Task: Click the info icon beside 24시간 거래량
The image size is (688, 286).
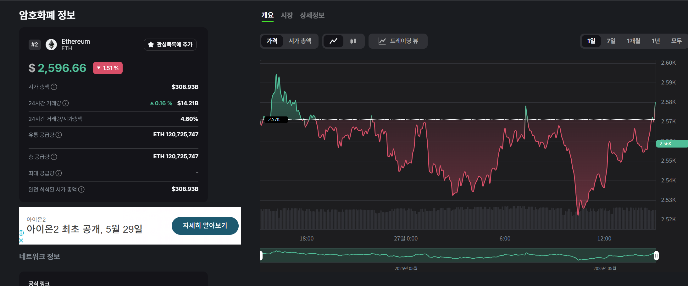Action: (x=66, y=103)
